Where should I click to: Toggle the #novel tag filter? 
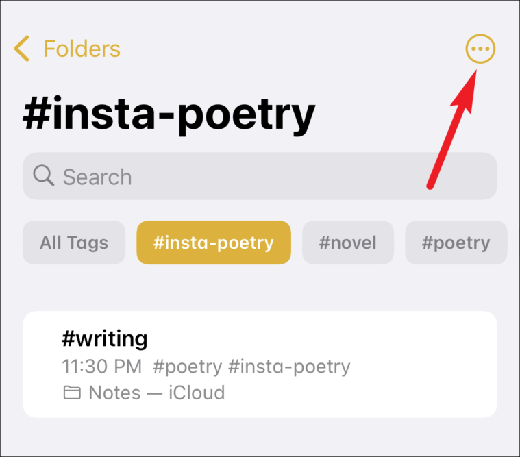coord(348,243)
